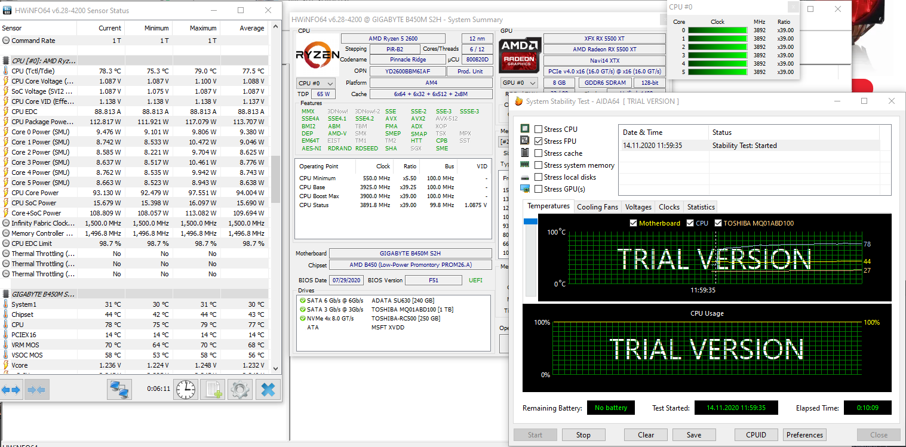The image size is (906, 447).
Task: Select the Stability Test: Started log row
Action: (749, 145)
